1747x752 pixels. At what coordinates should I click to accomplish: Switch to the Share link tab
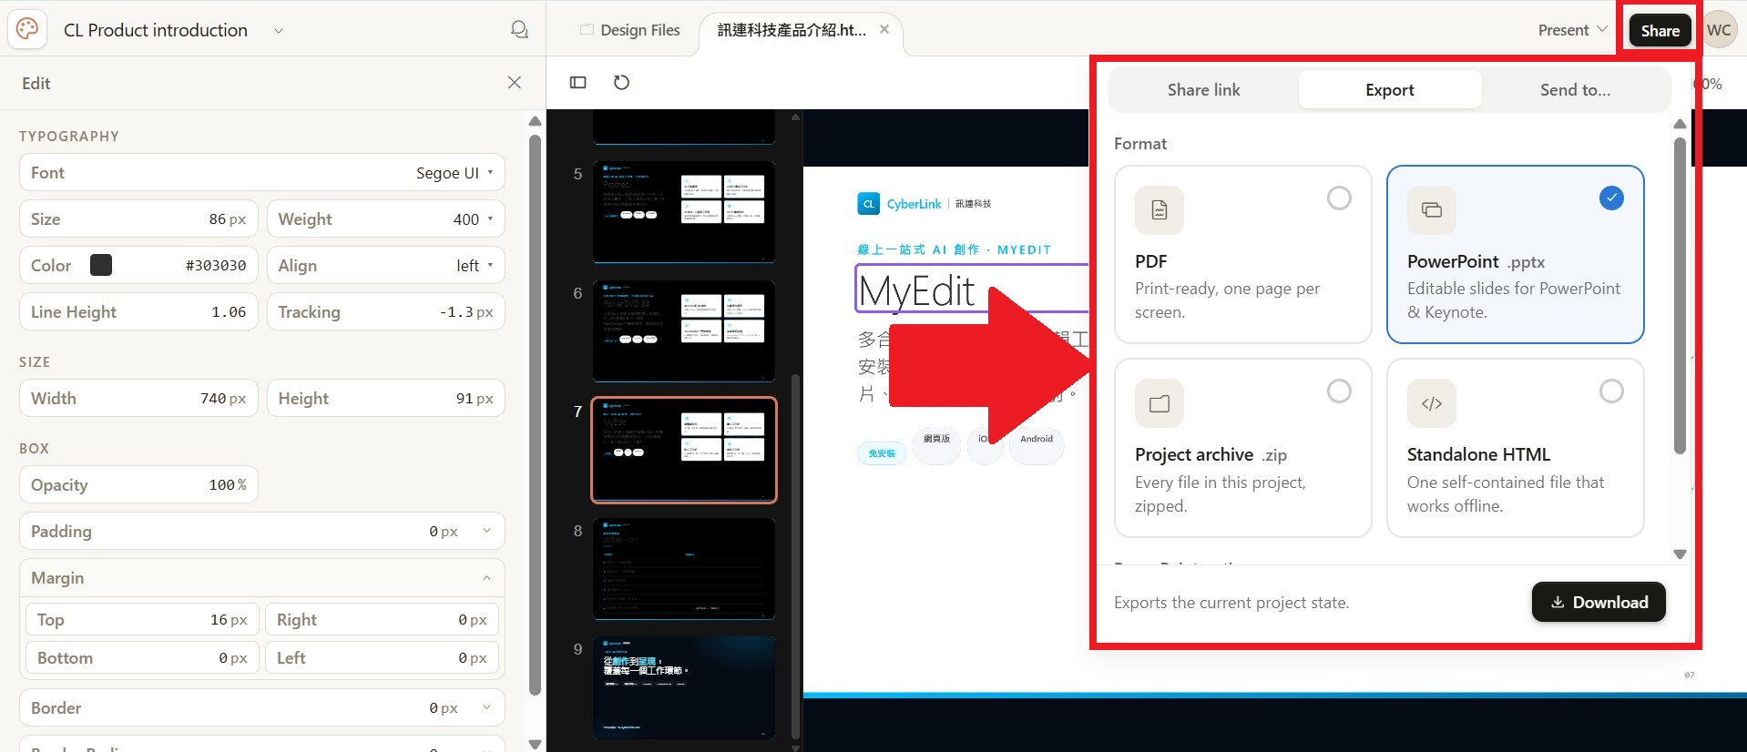pyautogui.click(x=1204, y=90)
